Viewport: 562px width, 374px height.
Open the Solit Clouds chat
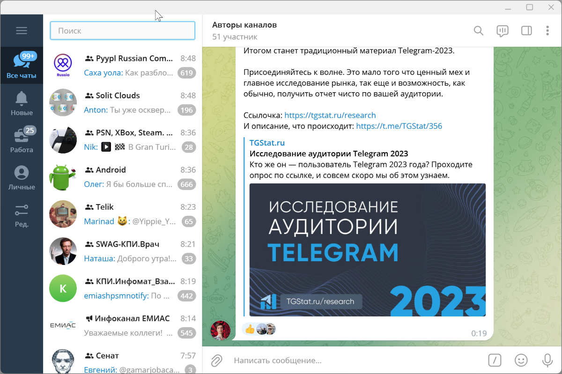tap(122, 103)
